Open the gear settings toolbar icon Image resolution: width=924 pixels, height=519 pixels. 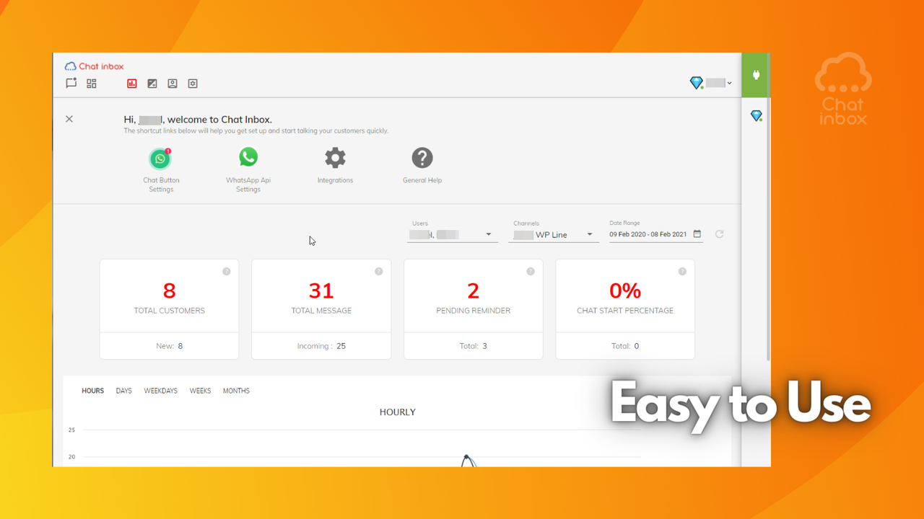193,84
